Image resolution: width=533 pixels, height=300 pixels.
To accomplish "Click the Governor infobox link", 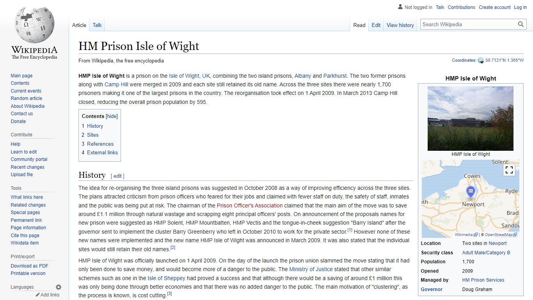I will 432,289.
